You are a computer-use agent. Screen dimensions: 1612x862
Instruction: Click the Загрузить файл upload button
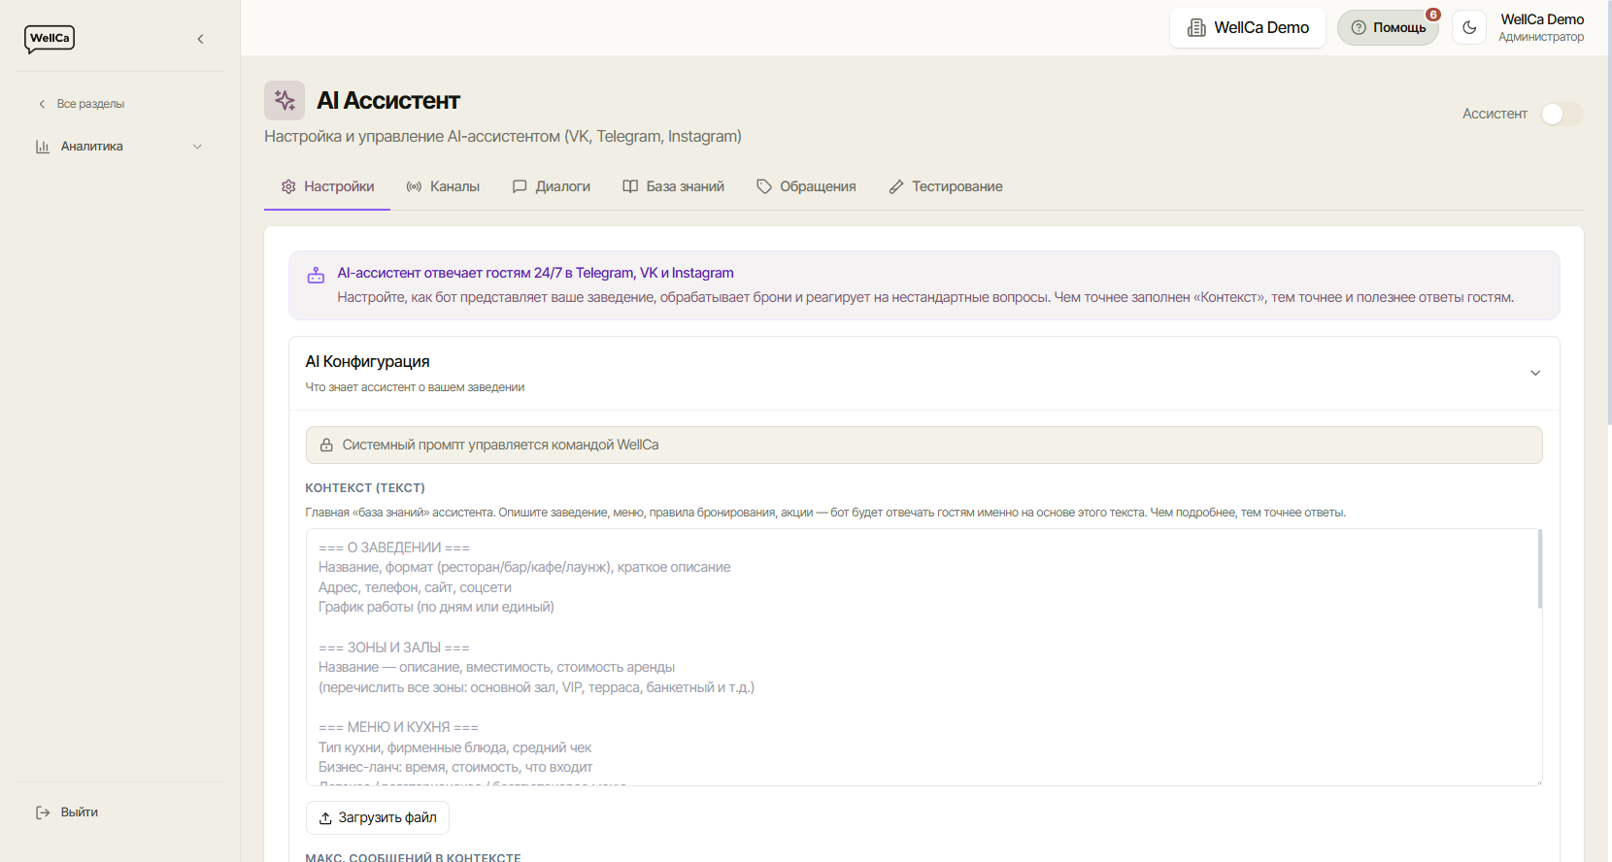point(378,817)
